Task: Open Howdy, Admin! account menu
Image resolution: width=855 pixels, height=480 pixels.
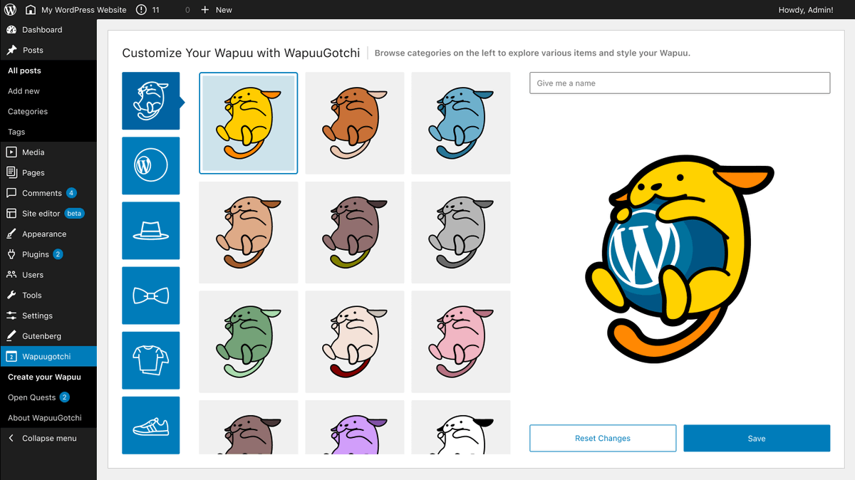Action: coord(806,10)
